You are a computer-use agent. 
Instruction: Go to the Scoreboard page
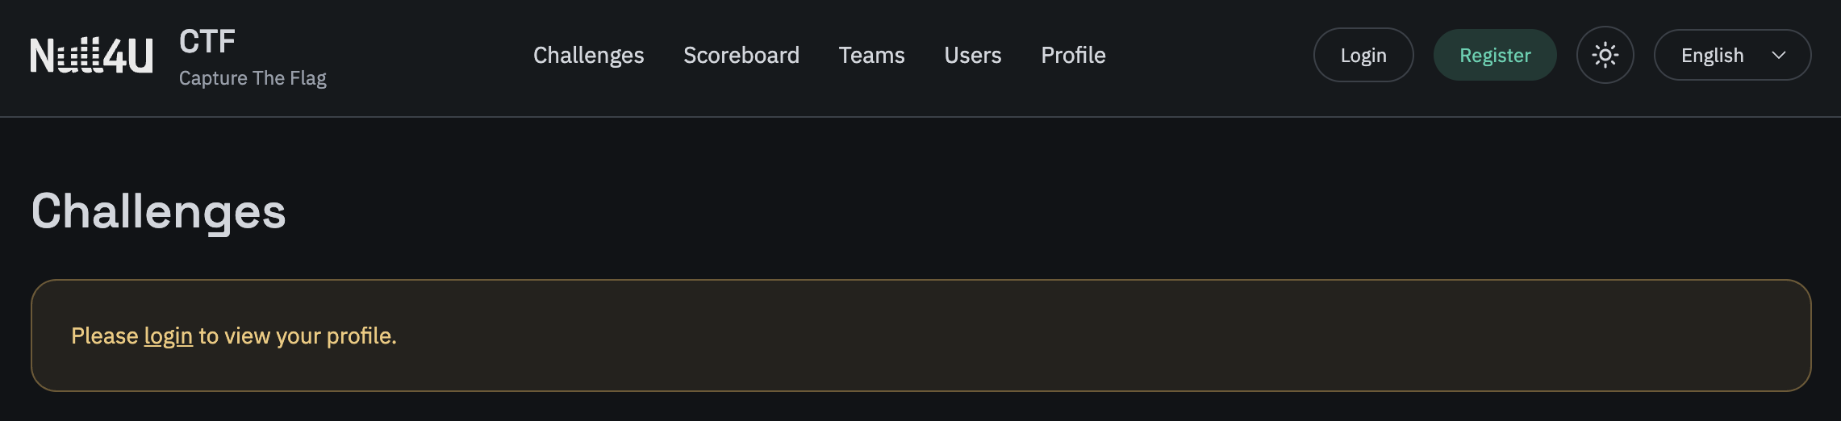[741, 55]
